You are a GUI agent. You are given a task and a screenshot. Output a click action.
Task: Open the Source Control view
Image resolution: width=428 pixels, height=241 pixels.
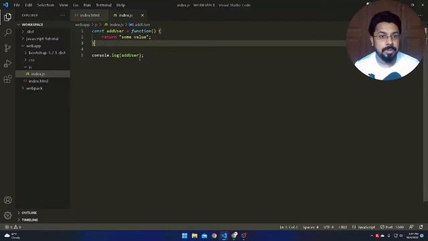point(7,48)
